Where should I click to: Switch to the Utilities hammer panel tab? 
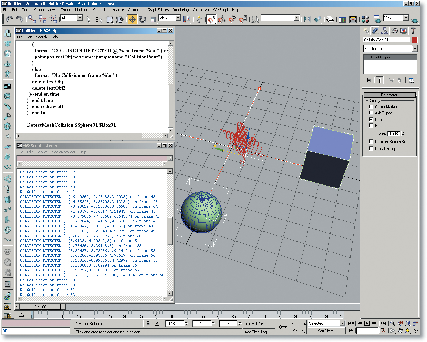click(x=413, y=31)
